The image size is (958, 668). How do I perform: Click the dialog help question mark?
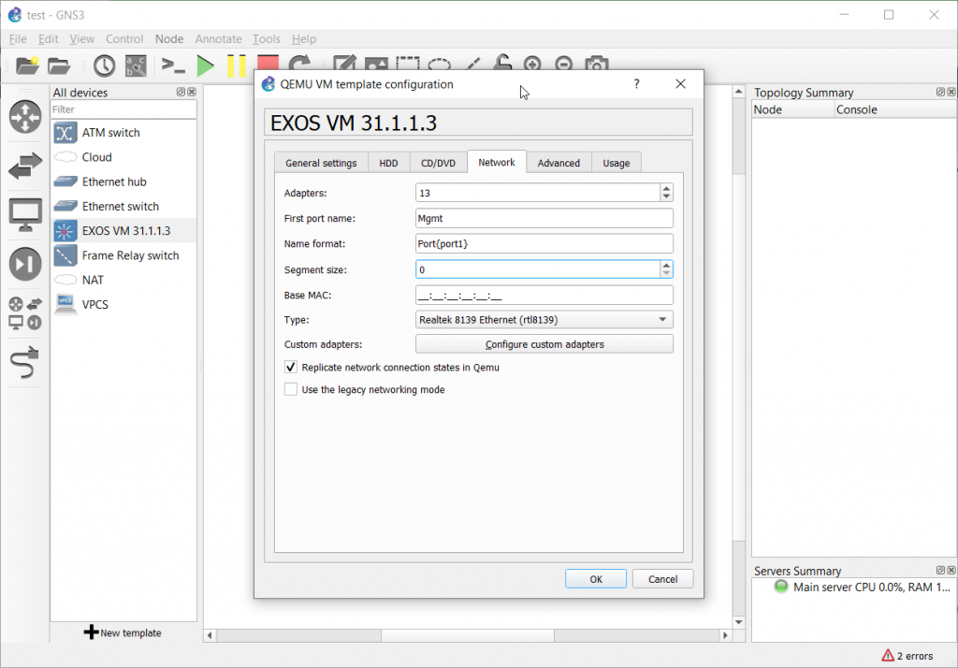[x=636, y=83]
